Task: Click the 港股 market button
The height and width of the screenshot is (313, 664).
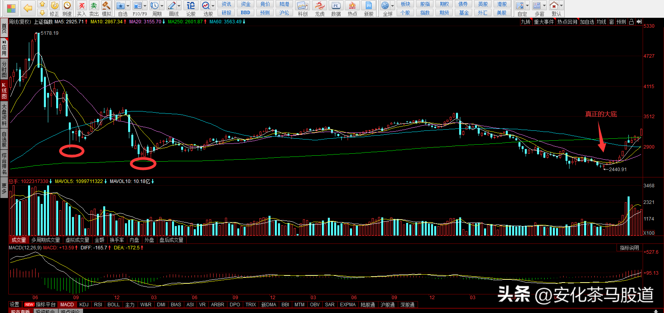Action: point(502,4)
